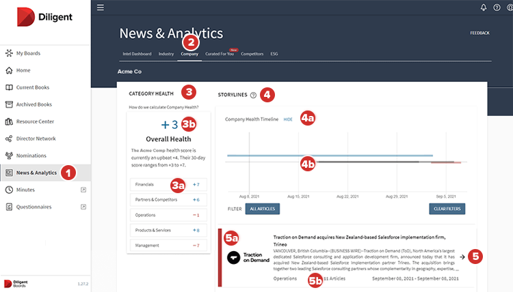Open Resource Center in the sidebar
Screen dimensions: 513x292
[39, 121]
